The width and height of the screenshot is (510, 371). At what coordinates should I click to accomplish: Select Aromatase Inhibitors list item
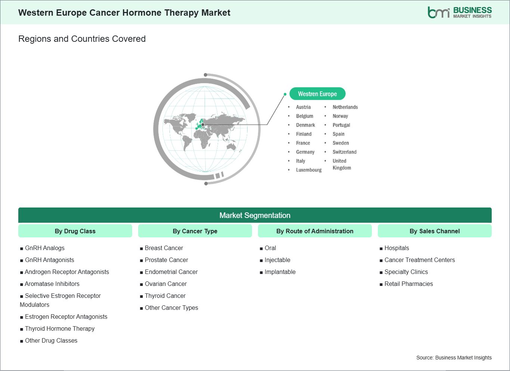pos(52,284)
